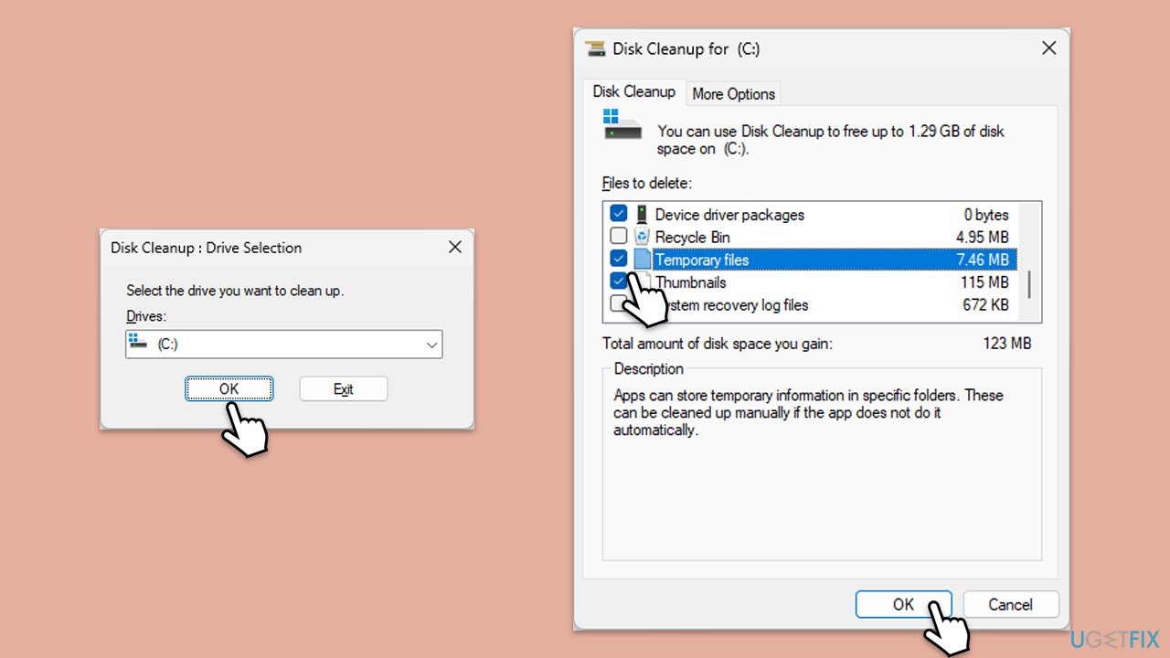The height and width of the screenshot is (658, 1170).
Task: Select the Device driver packages row label
Action: click(729, 215)
